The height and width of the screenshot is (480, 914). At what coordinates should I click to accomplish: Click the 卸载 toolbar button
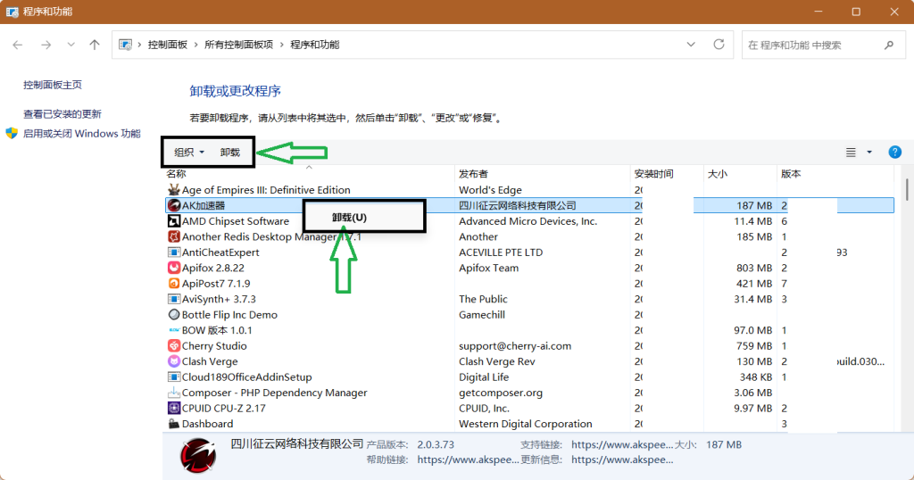(x=230, y=152)
